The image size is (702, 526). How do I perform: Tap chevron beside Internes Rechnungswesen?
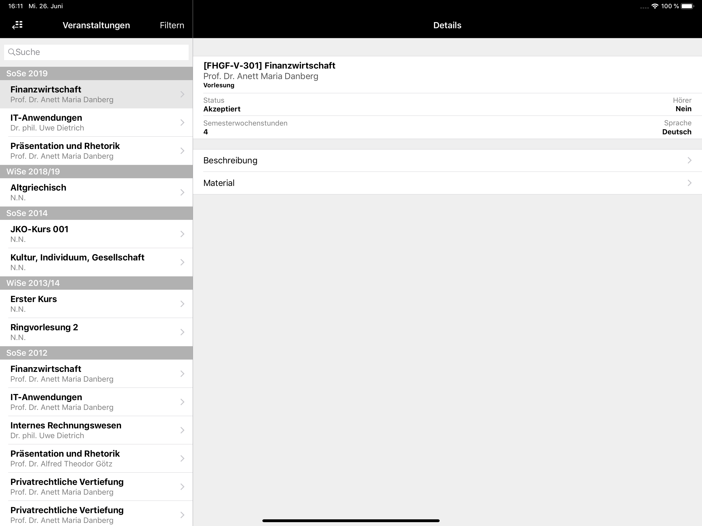(x=182, y=430)
